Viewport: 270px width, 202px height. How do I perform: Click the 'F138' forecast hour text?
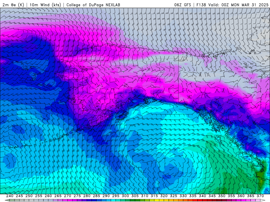[201, 5]
